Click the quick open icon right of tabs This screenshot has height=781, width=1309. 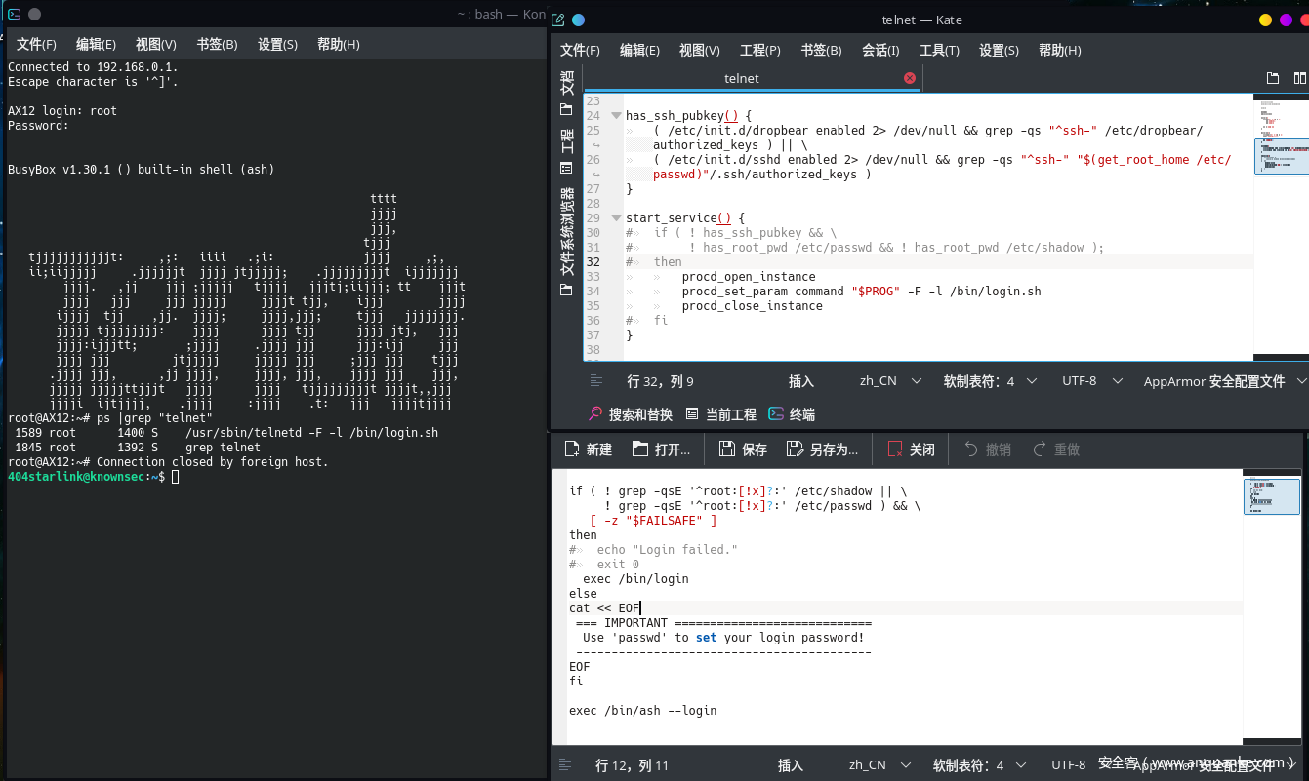[x=1273, y=78]
